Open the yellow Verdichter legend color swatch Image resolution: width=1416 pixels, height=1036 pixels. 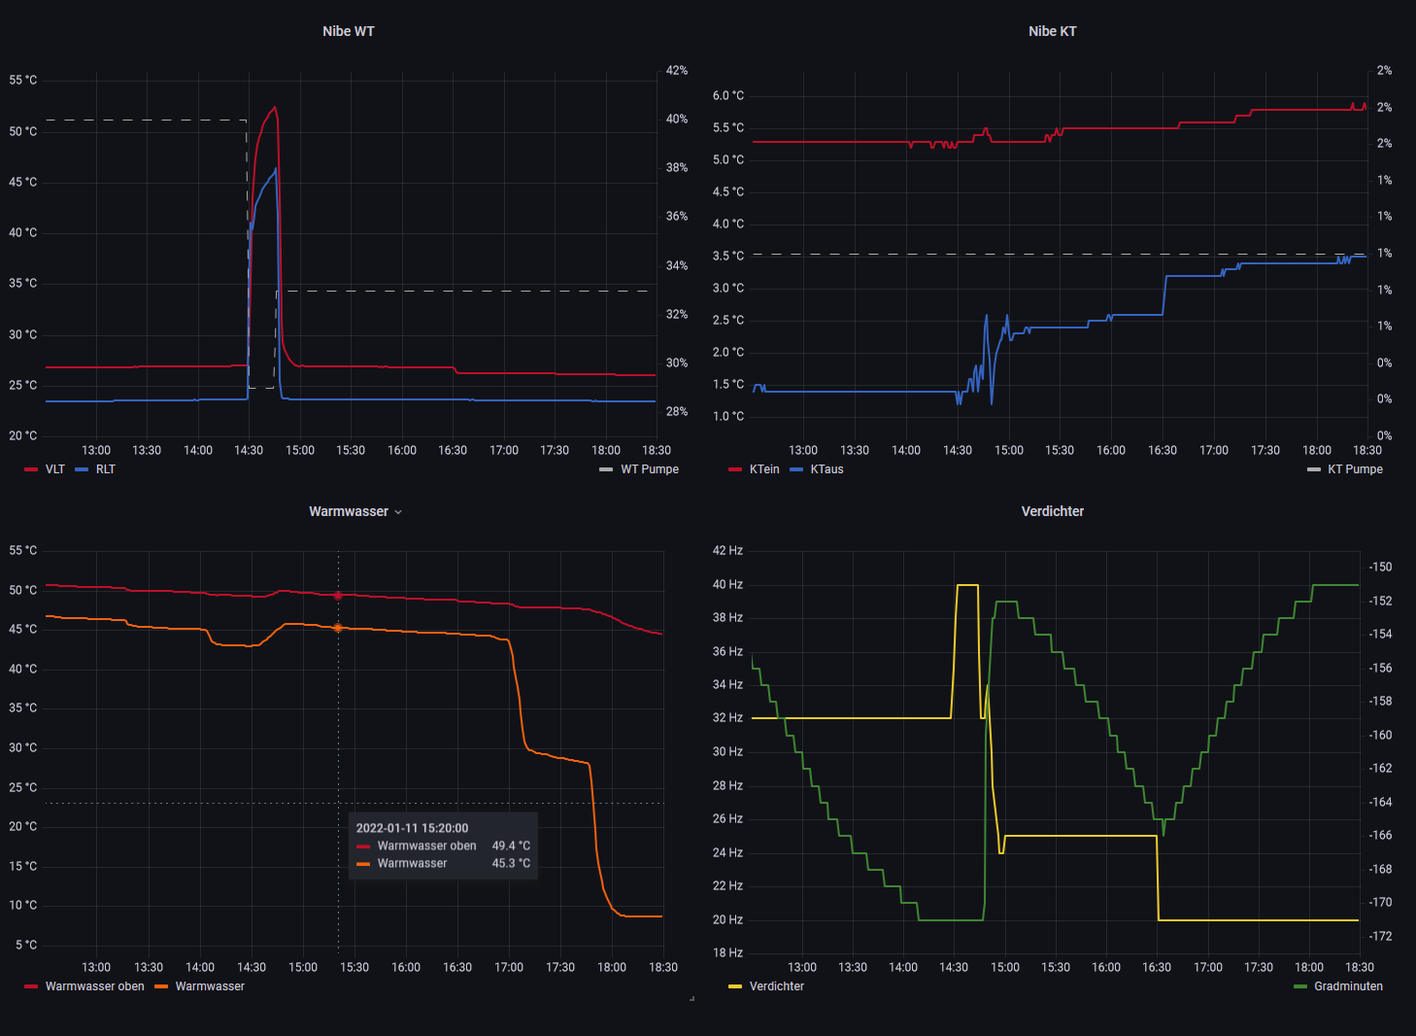(735, 986)
